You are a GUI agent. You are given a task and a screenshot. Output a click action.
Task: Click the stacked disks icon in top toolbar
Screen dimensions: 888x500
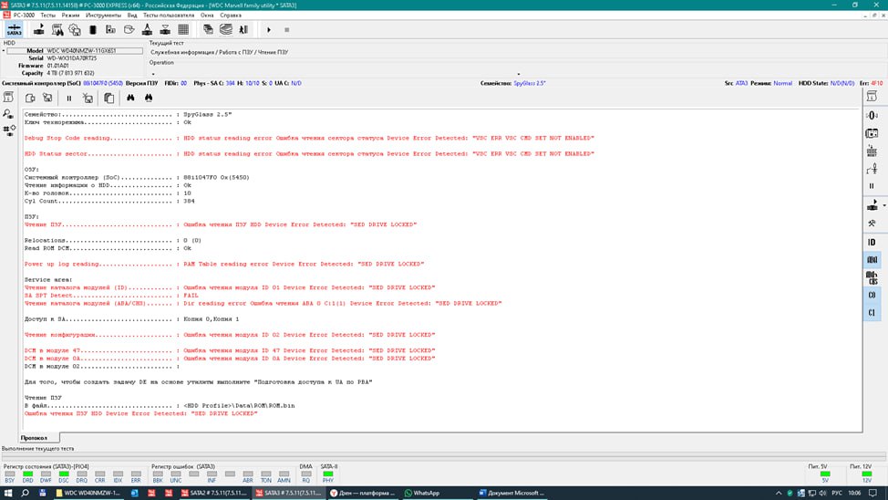coord(226,29)
